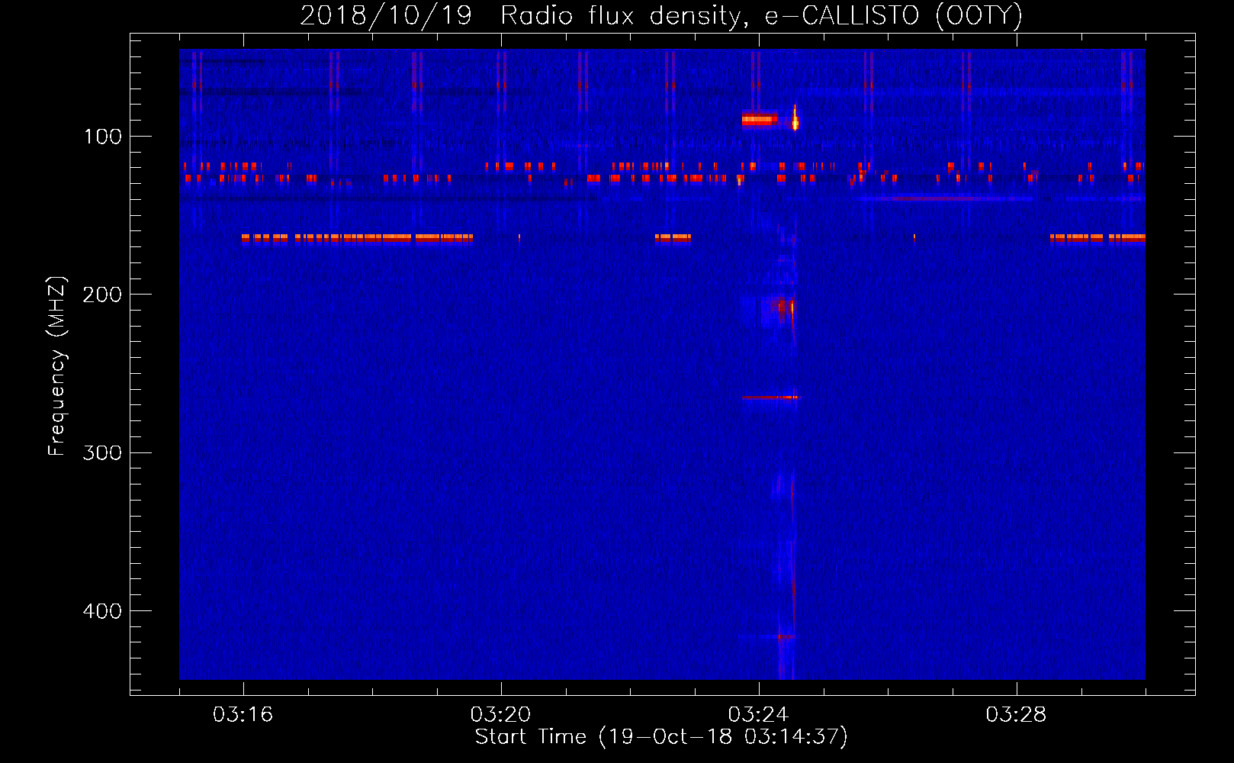This screenshot has width=1234, height=763.
Task: Click the 03:28 time tick label
Action: point(1016,715)
